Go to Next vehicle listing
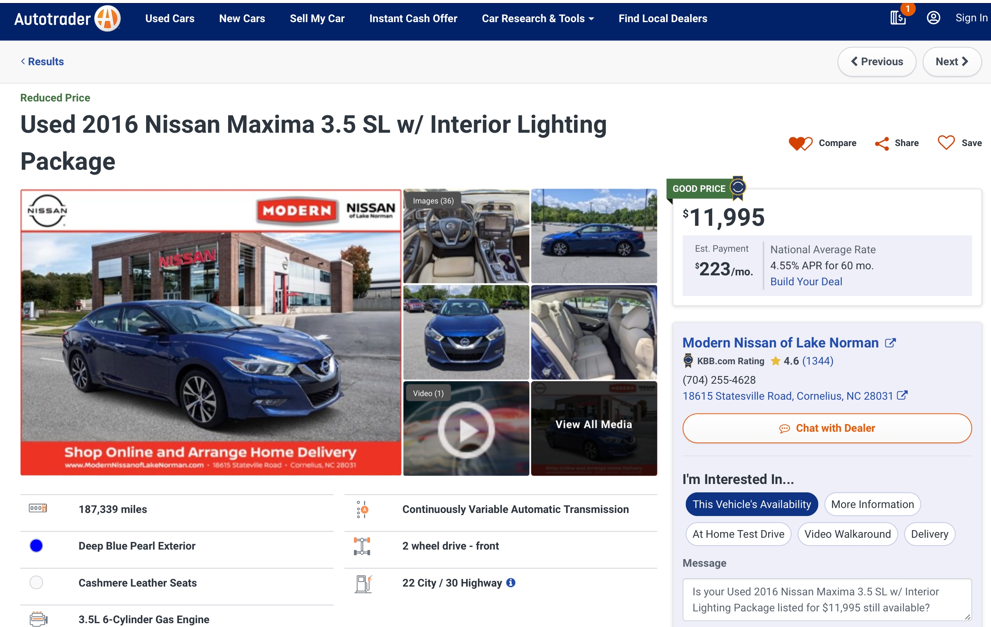The width and height of the screenshot is (991, 627). coord(951,62)
